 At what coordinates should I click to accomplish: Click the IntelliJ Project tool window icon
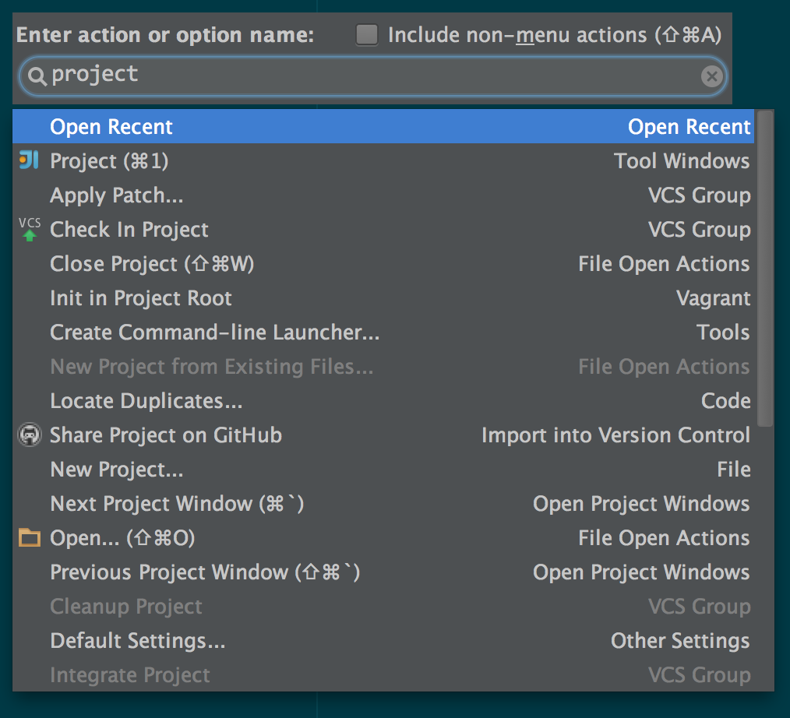point(29,160)
